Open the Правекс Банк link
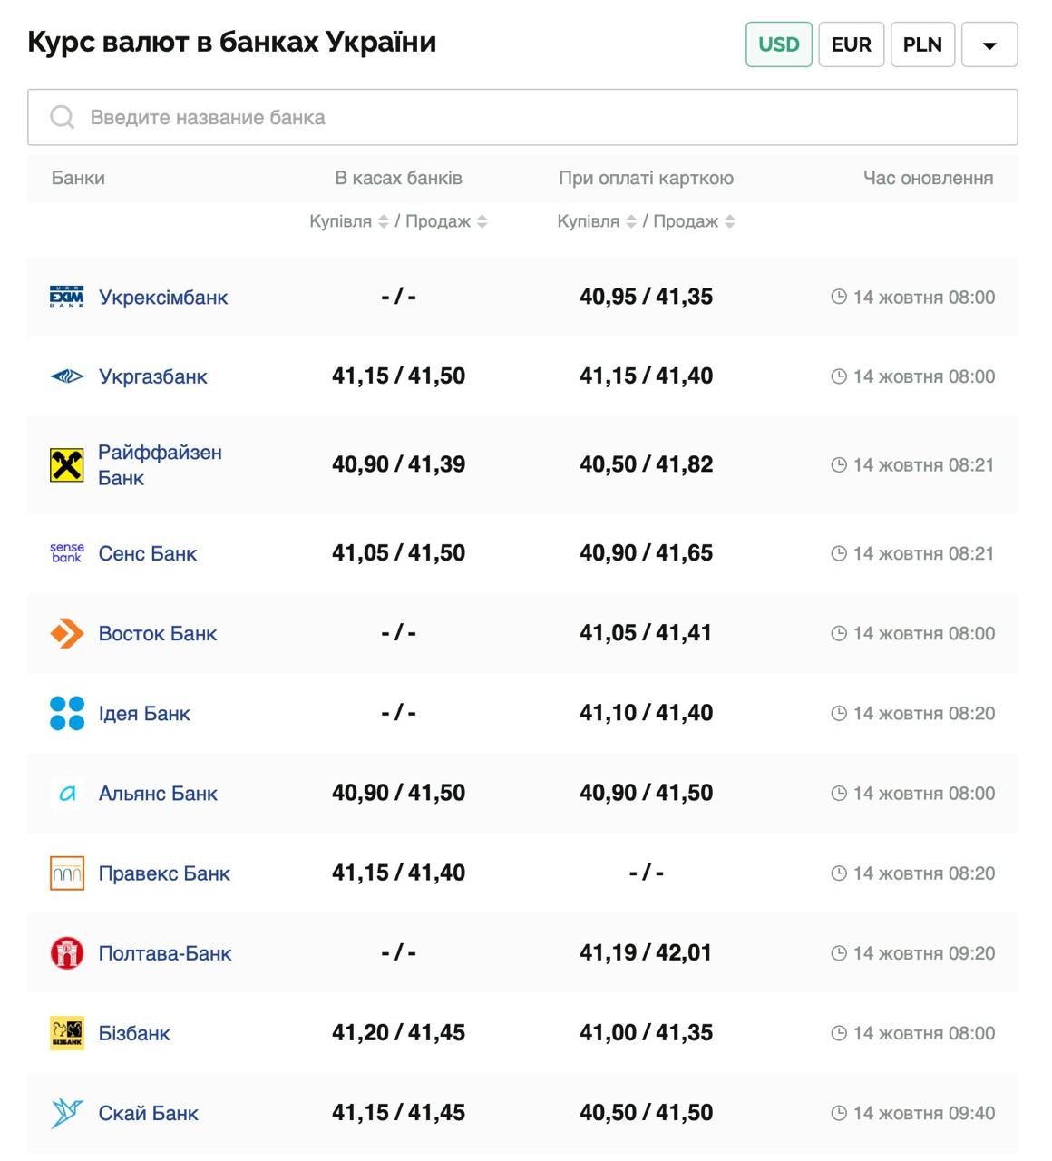 [164, 873]
